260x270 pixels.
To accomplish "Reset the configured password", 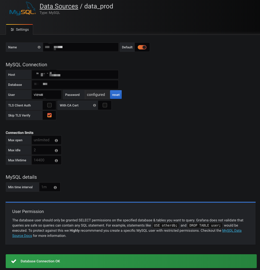I will click(x=116, y=95).
